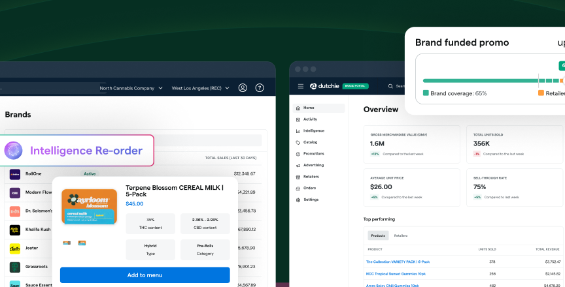Viewport: 565px width, 287px height.
Task: Go to Home in the sidebar
Action: point(318,108)
